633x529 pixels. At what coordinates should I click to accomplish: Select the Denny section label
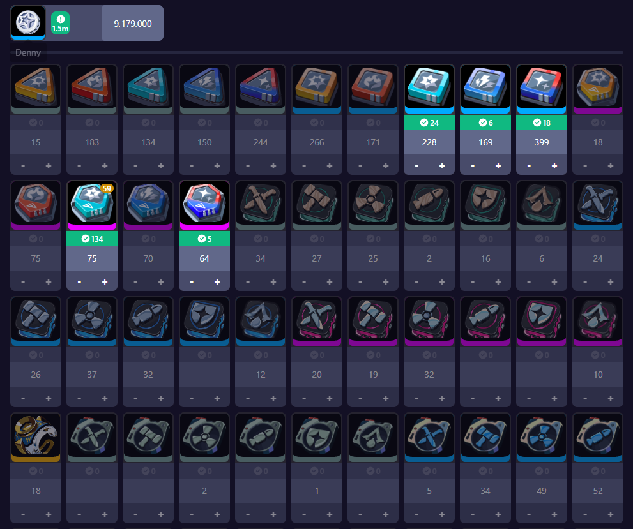pyautogui.click(x=28, y=52)
